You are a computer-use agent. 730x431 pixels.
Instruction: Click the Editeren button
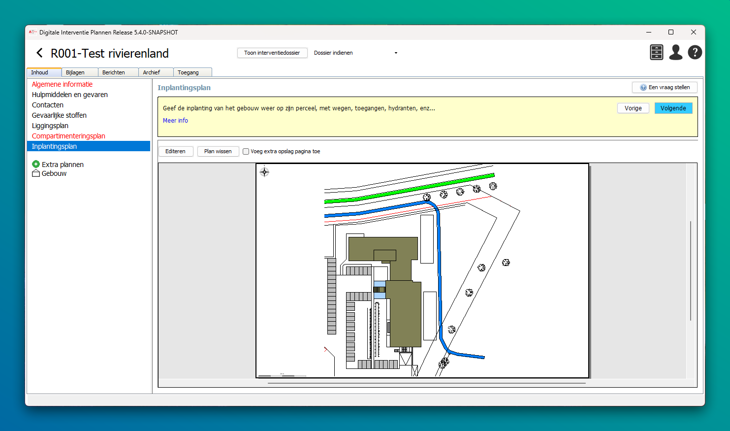click(176, 151)
